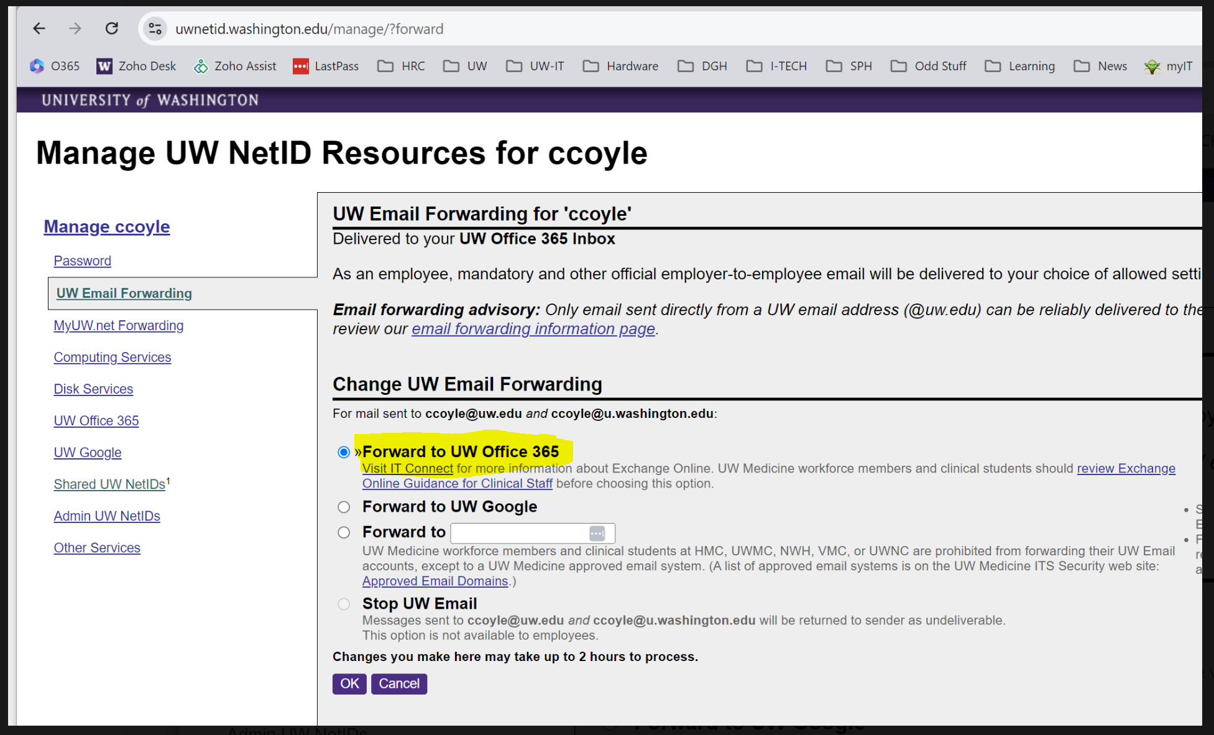
Task: Go to Computing Services in sidebar
Action: click(x=112, y=358)
